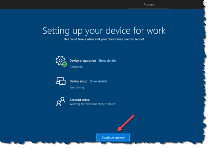
Task: Click the 'Identifying' status text
Action: tap(76, 87)
